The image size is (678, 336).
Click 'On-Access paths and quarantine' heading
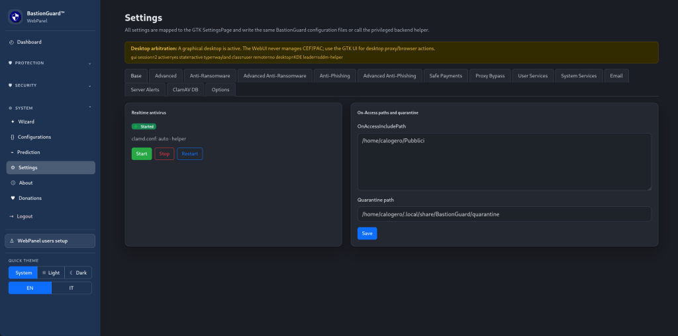click(388, 112)
